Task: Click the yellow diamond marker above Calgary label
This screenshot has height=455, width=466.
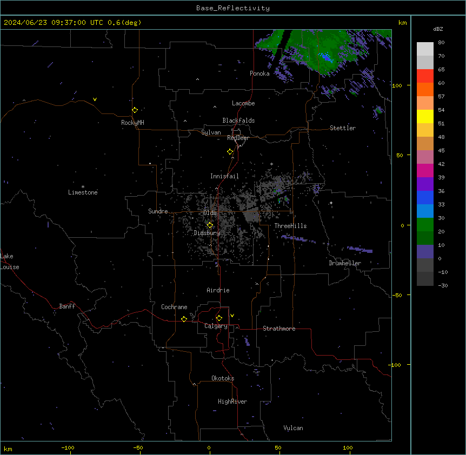Action: (x=219, y=318)
